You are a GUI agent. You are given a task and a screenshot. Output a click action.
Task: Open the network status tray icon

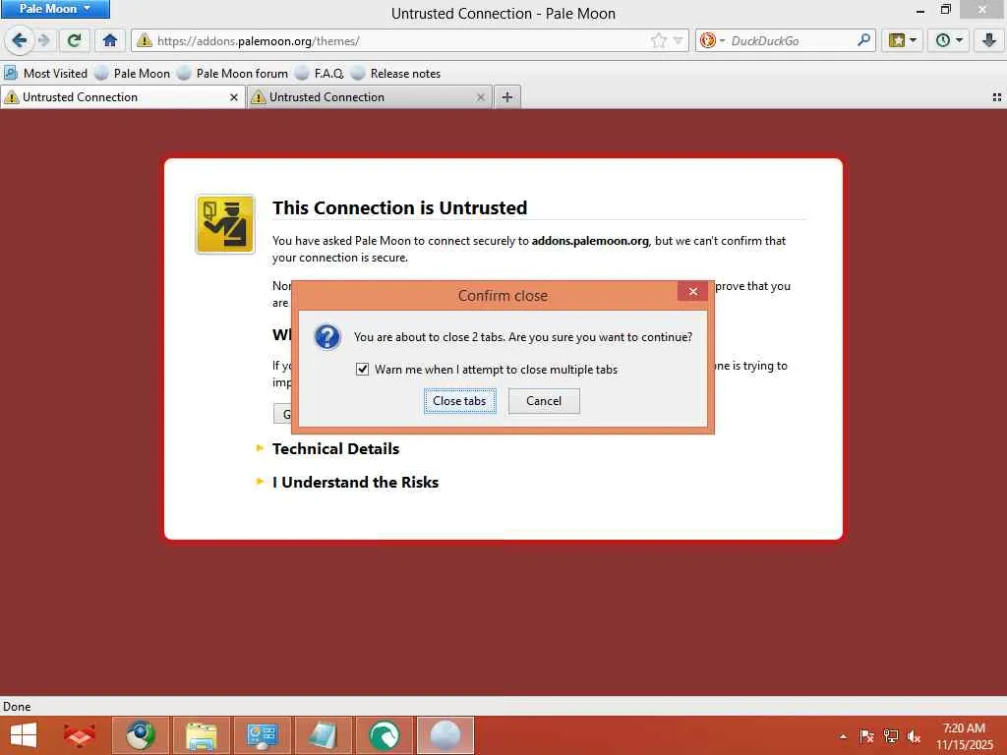coord(891,736)
